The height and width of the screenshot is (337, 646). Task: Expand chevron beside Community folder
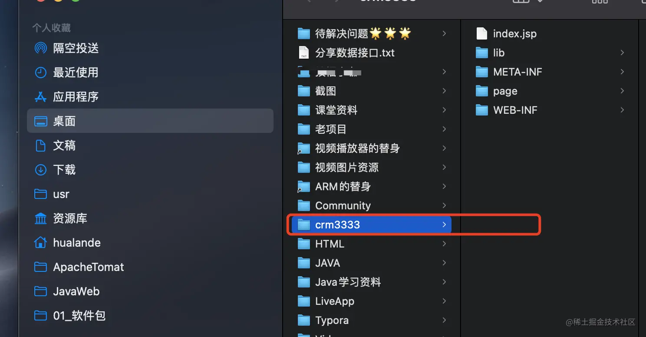click(x=444, y=205)
